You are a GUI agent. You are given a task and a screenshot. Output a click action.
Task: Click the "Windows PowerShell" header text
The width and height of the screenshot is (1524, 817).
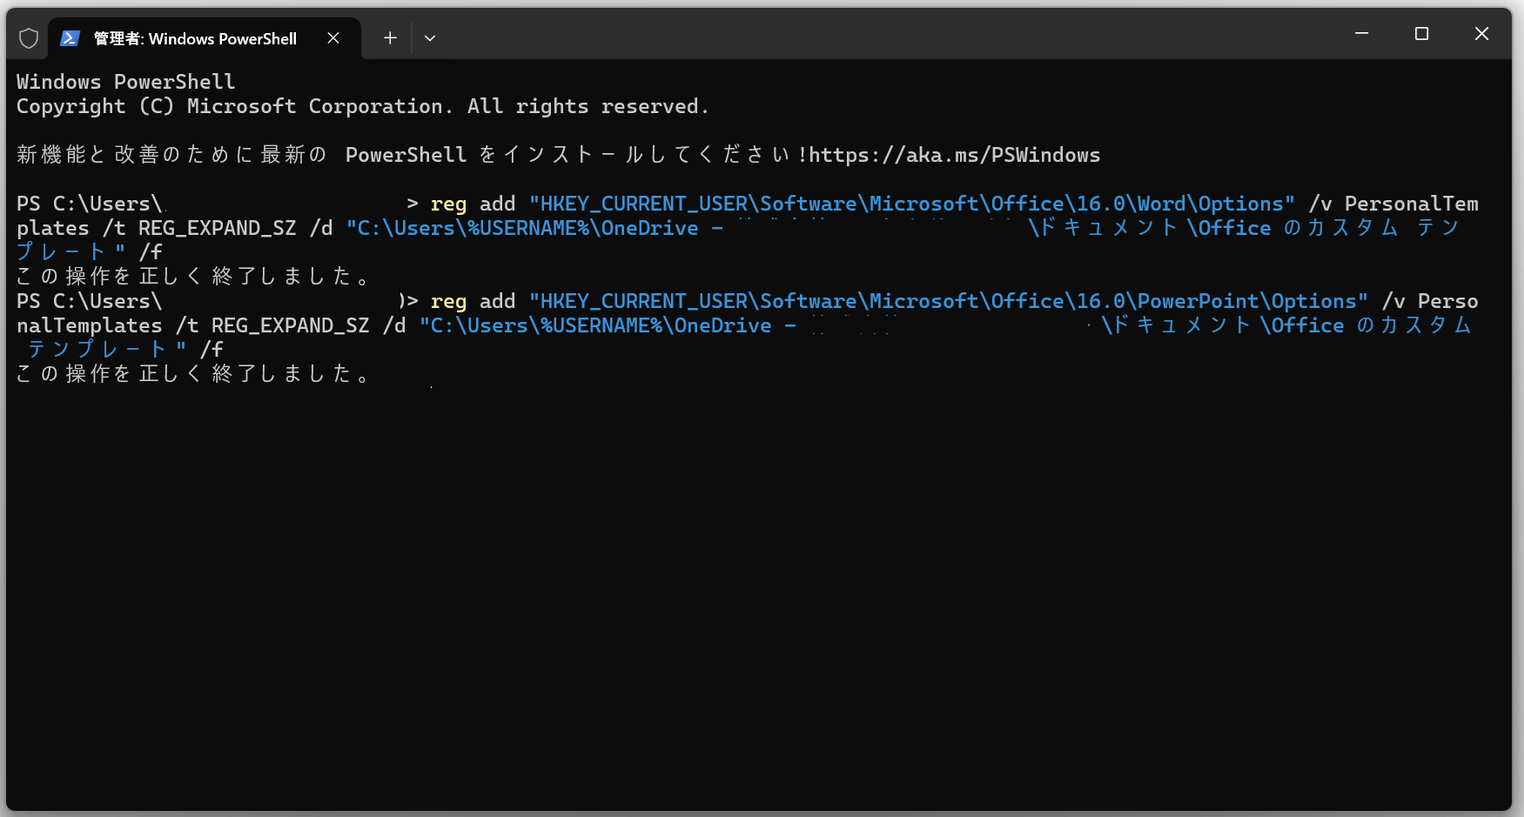126,82
